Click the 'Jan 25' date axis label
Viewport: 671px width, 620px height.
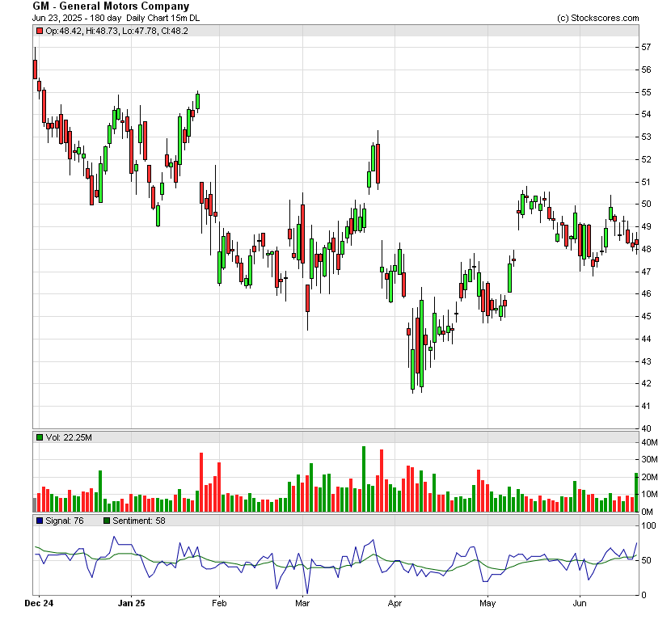(x=132, y=603)
